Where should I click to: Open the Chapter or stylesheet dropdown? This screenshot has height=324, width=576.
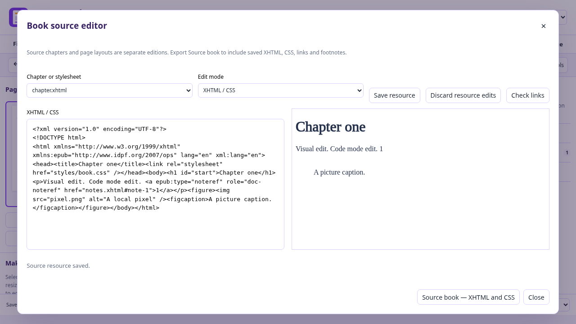coord(109,90)
